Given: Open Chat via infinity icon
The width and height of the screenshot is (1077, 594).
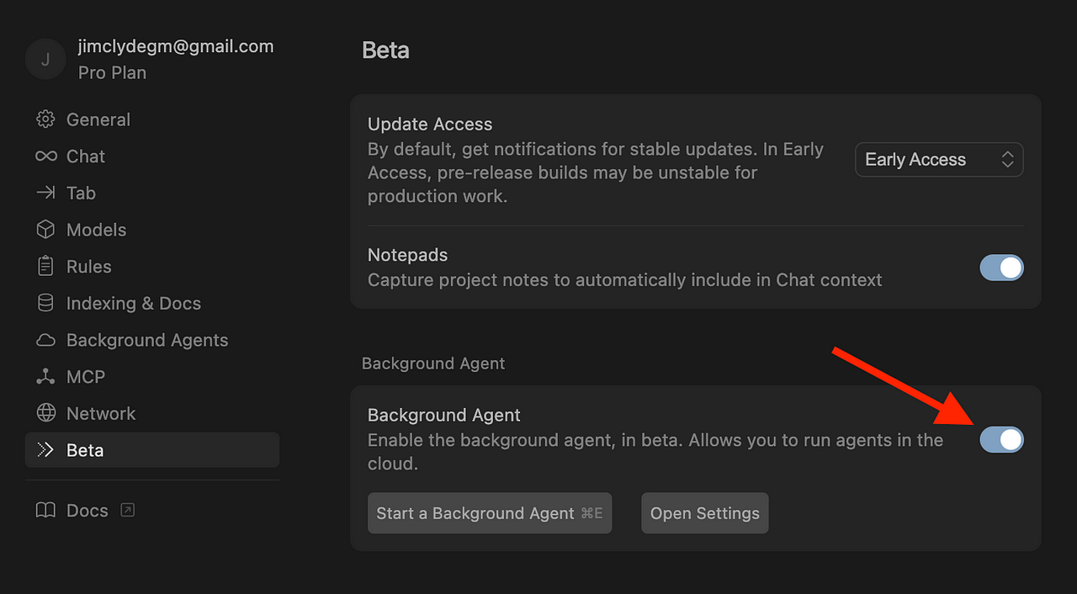Looking at the screenshot, I should [x=45, y=156].
